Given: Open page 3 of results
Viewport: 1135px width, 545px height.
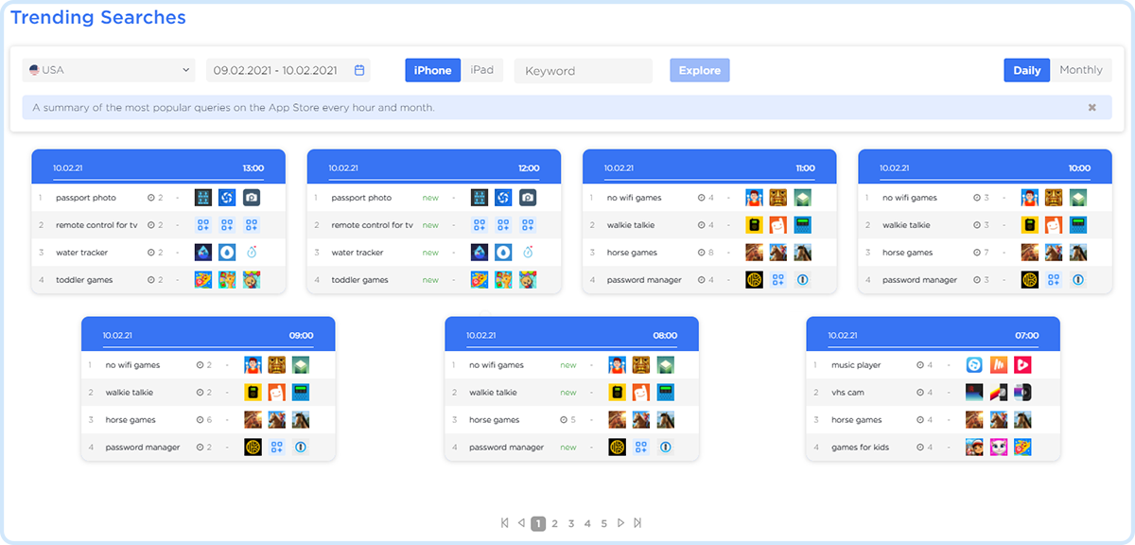Looking at the screenshot, I should [x=571, y=523].
